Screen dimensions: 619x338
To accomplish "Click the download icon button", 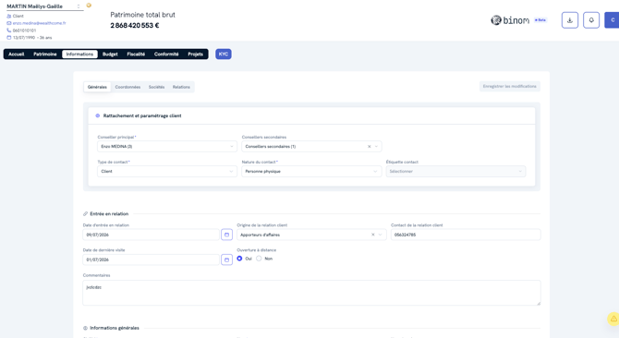I will [570, 20].
